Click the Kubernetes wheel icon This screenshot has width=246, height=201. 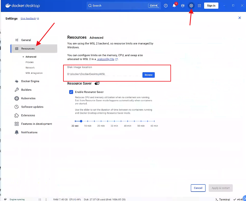pyautogui.click(x=17, y=98)
